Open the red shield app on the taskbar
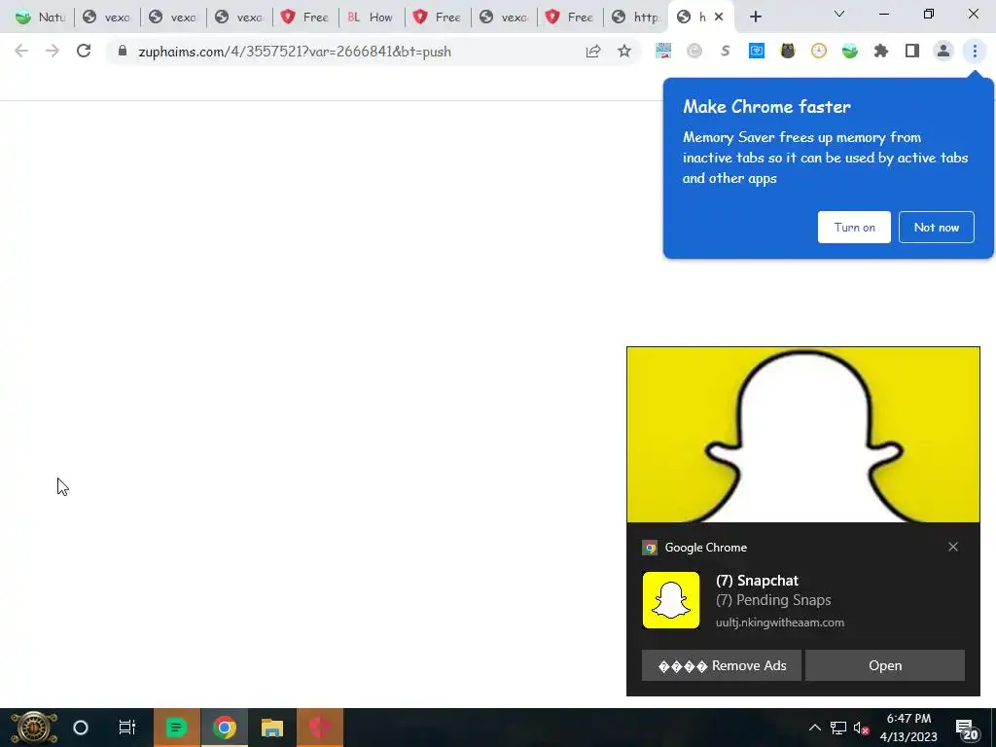 coord(319,728)
